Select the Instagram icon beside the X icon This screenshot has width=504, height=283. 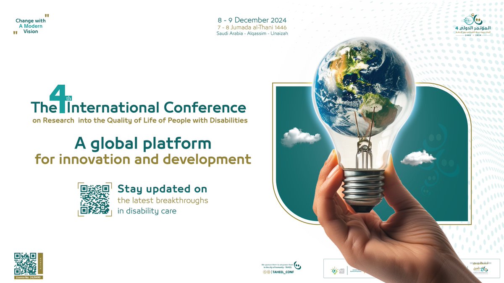269,272
